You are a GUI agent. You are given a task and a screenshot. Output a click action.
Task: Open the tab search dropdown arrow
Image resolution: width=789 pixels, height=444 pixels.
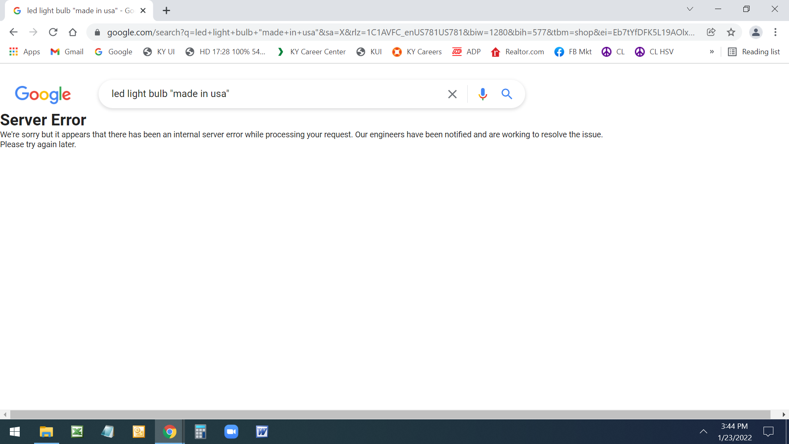(x=690, y=9)
